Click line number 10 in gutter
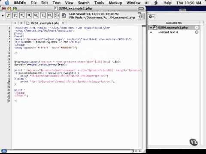The width and height of the screenshot is (206, 154). tap(9, 53)
